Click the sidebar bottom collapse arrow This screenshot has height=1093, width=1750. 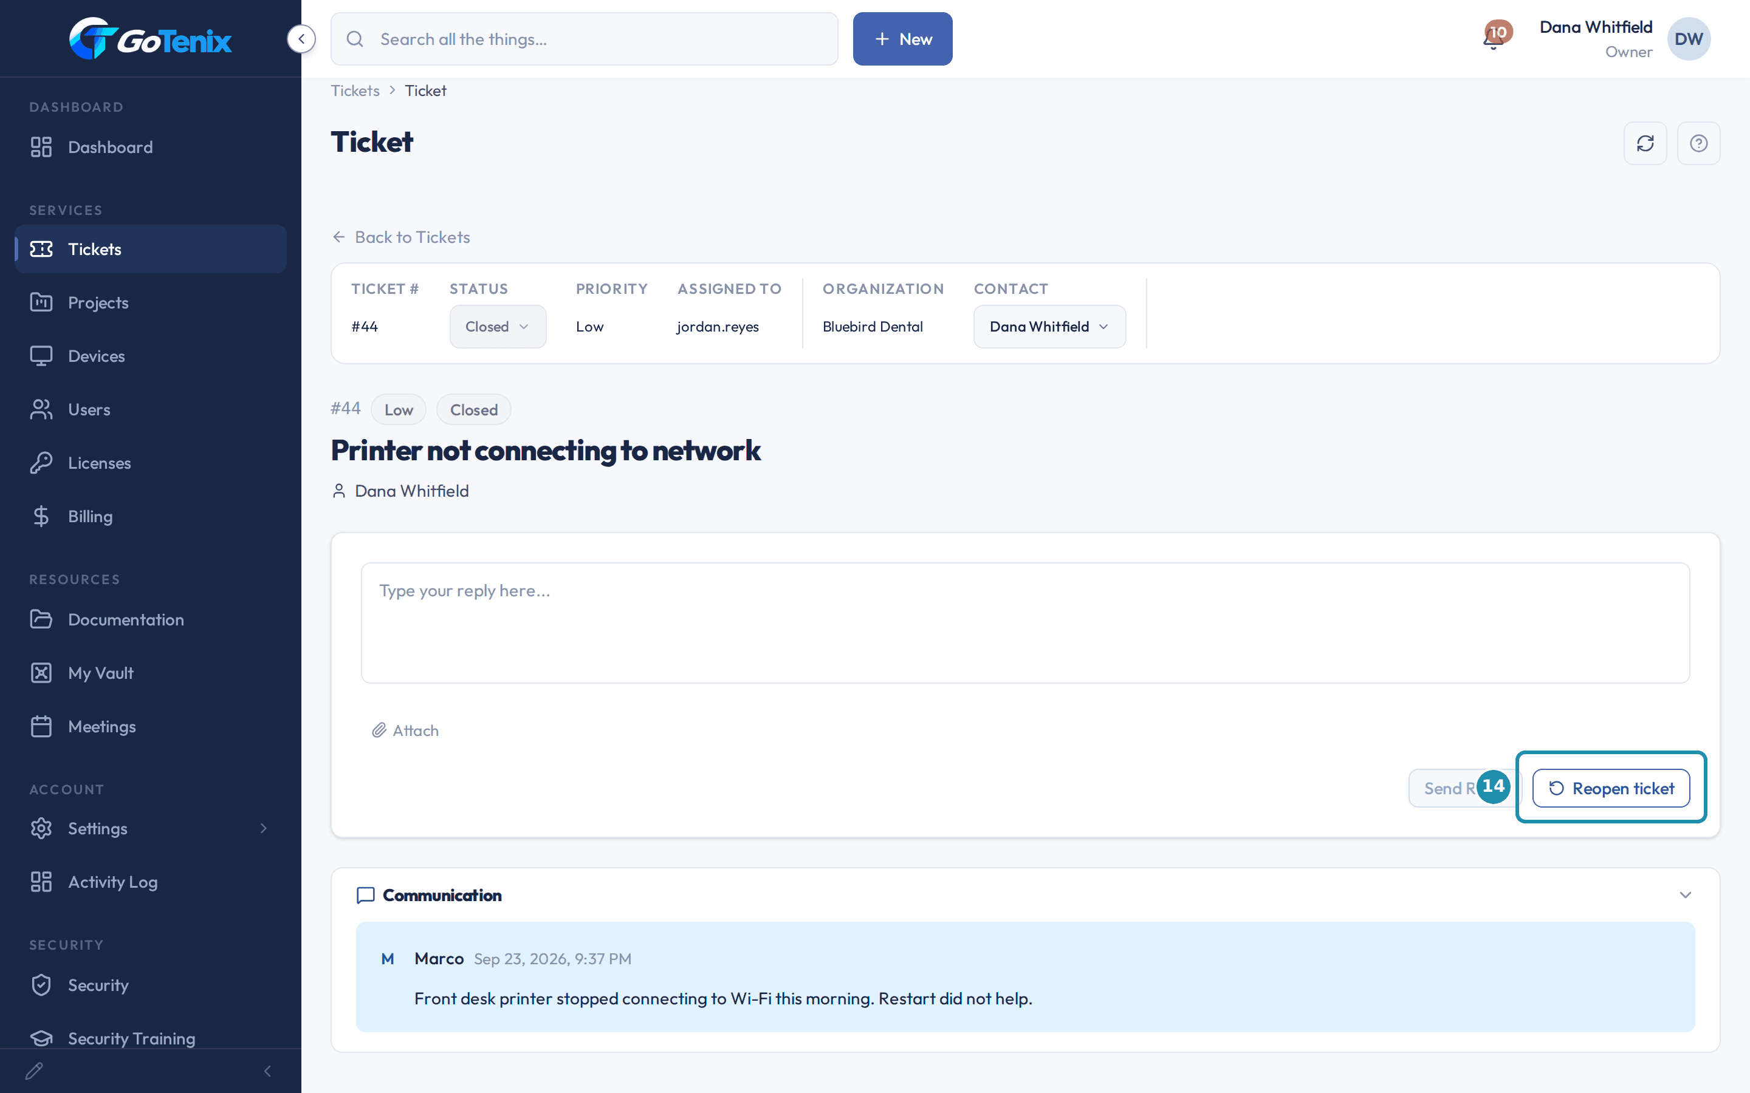tap(267, 1071)
